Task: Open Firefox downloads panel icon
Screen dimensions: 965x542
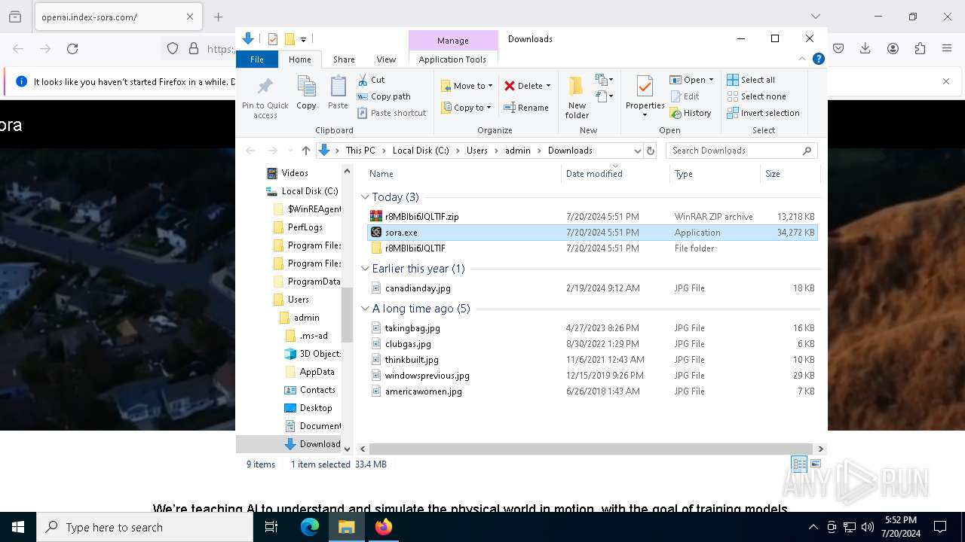Action: [865, 48]
